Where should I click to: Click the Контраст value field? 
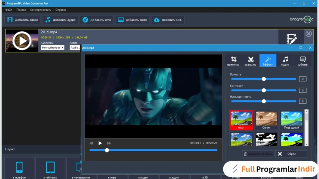[x=303, y=90]
